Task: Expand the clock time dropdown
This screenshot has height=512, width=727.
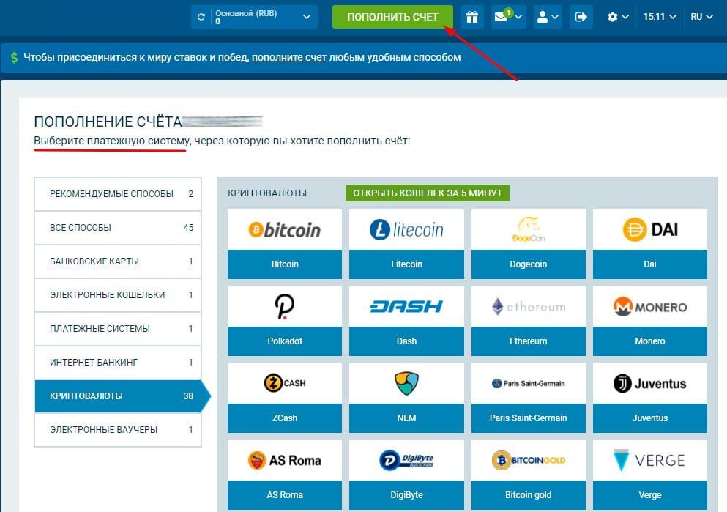Action: [x=656, y=16]
